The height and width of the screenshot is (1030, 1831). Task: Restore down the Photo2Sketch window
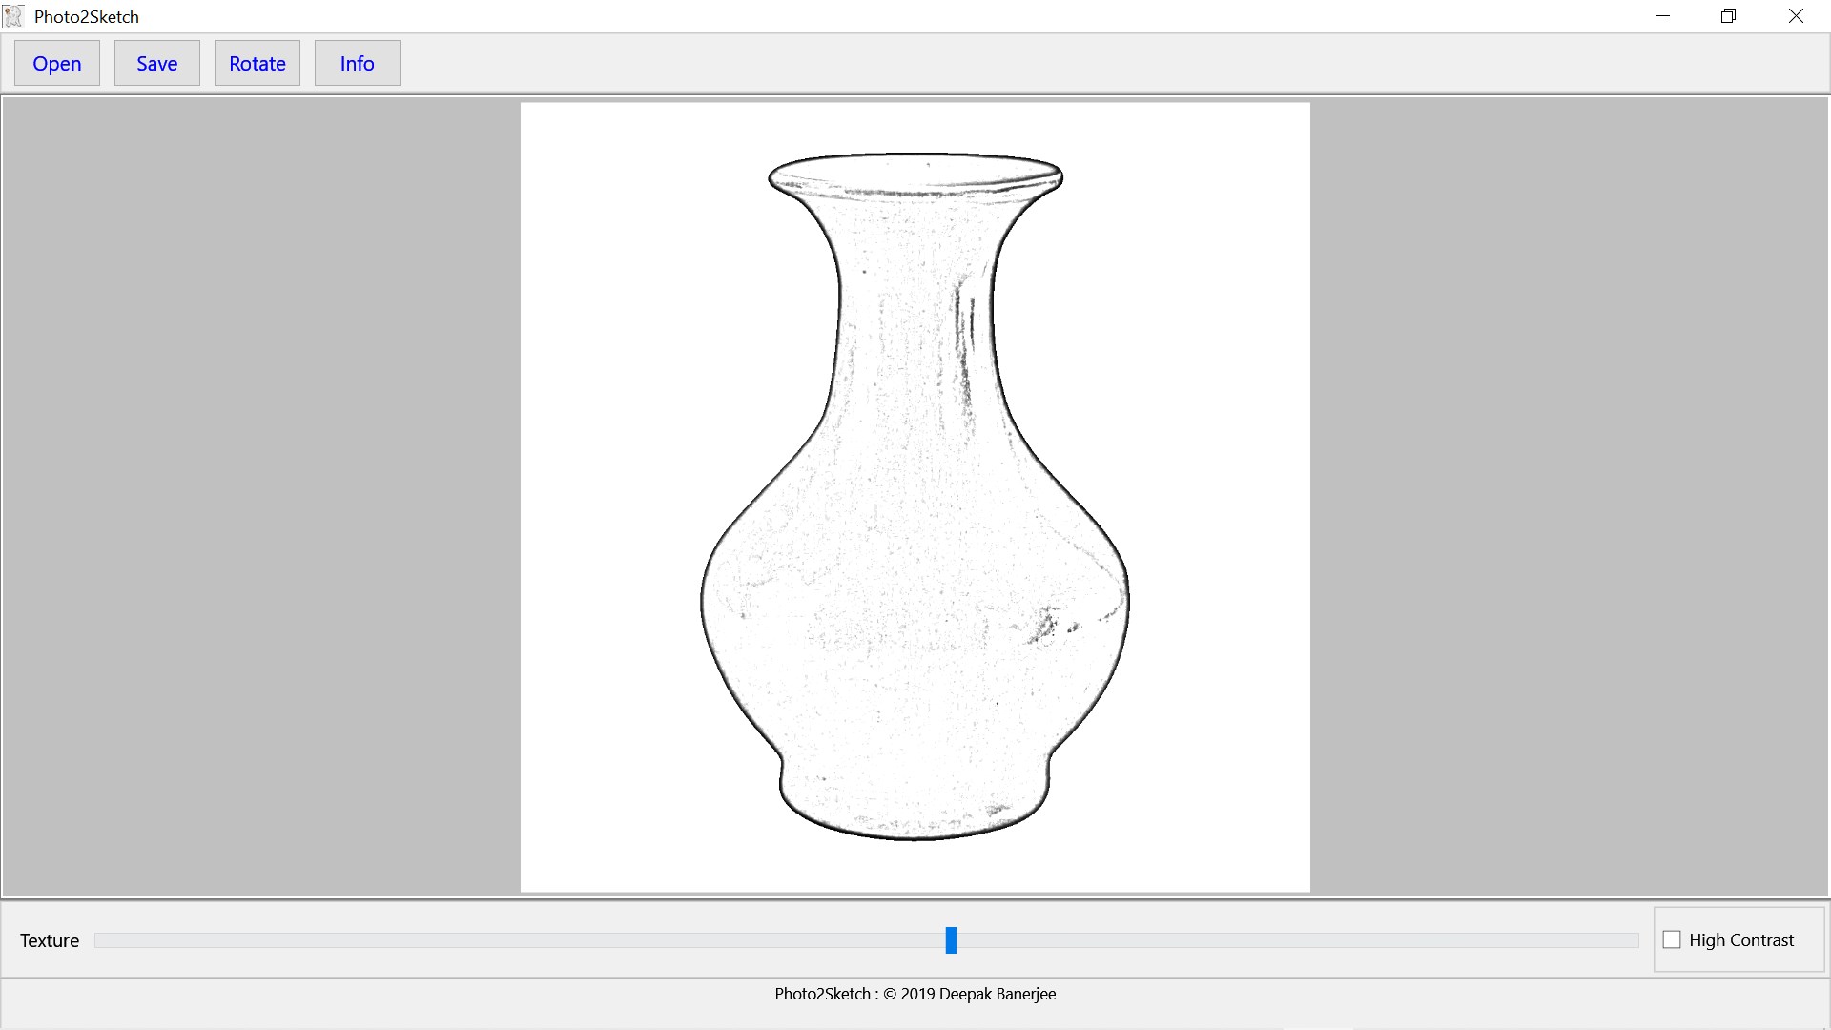pyautogui.click(x=1727, y=15)
